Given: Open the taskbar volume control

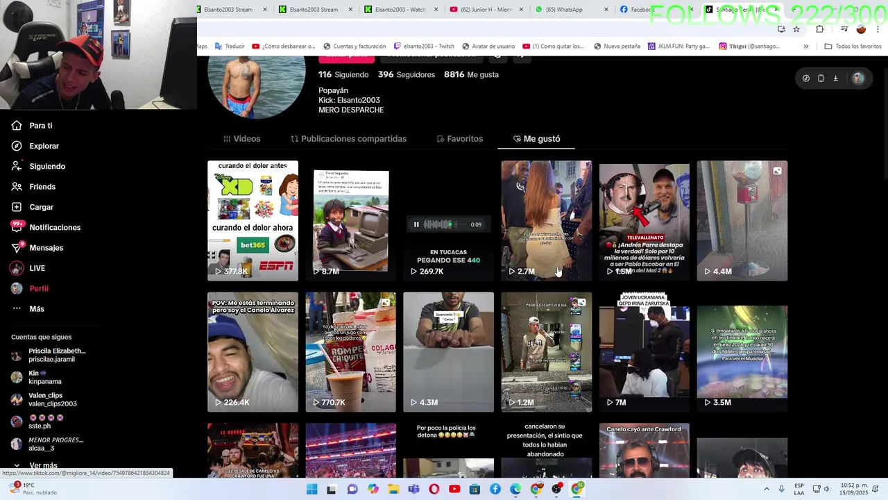Looking at the screenshot, I should (x=828, y=489).
